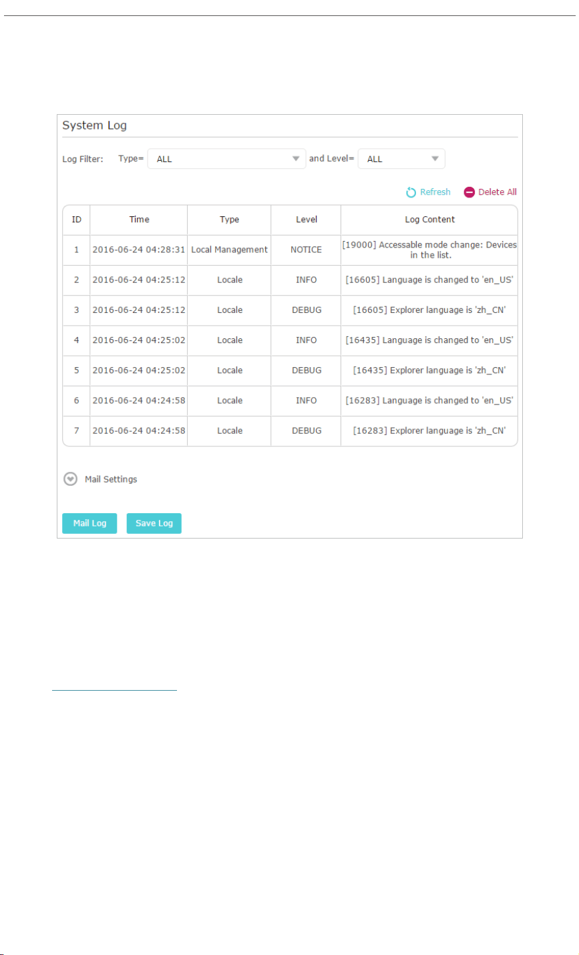Click the Level column header
Screen dimensions: 579x955
click(x=307, y=220)
